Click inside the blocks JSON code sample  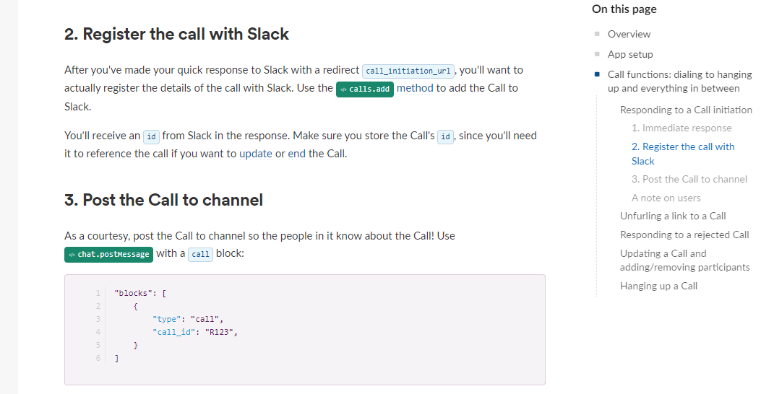coord(304,328)
